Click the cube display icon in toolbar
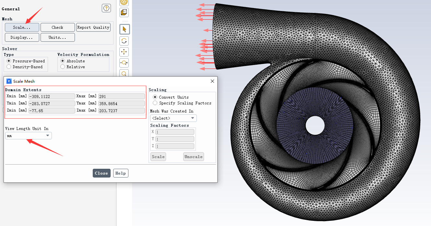 tap(124, 13)
